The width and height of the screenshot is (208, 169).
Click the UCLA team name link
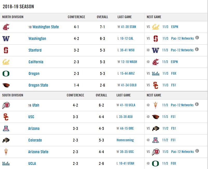[x=32, y=164]
